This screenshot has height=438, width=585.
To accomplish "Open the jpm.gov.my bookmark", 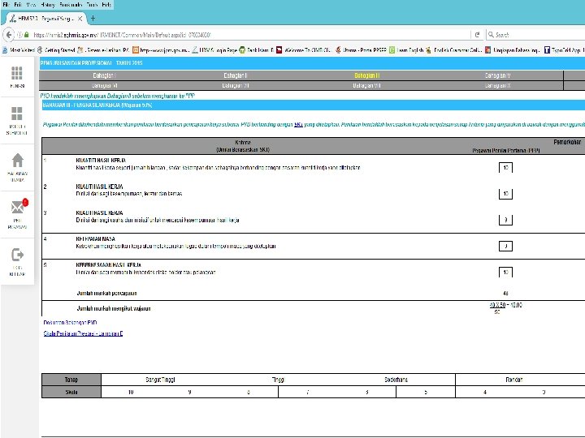I will click(x=161, y=50).
